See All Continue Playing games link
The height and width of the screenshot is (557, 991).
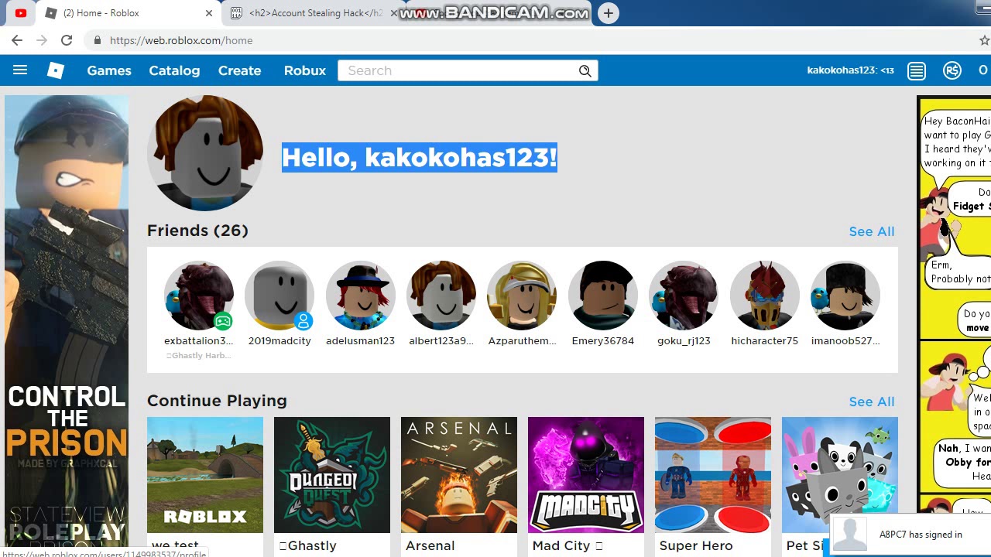click(x=872, y=402)
